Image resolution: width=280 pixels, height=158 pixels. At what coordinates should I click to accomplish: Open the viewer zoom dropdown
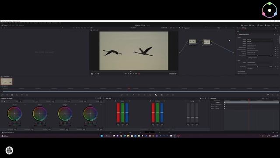coord(92,28)
